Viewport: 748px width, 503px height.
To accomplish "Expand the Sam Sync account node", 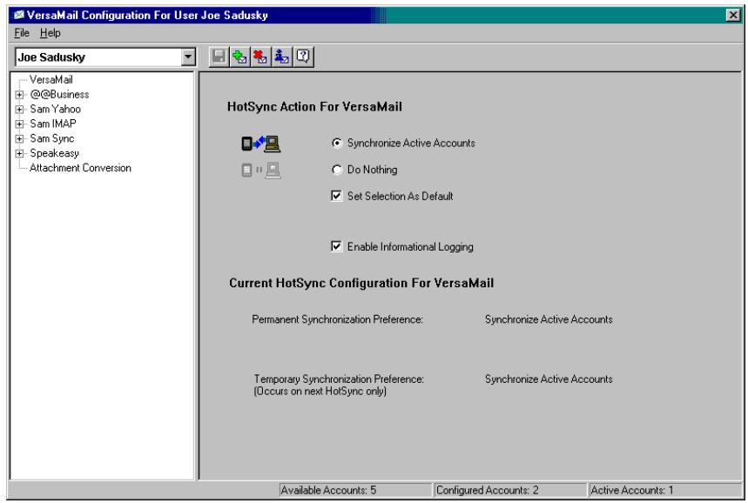I will pyautogui.click(x=19, y=138).
